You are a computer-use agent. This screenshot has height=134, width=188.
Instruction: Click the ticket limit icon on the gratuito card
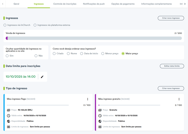pyautogui.click(x=100, y=127)
